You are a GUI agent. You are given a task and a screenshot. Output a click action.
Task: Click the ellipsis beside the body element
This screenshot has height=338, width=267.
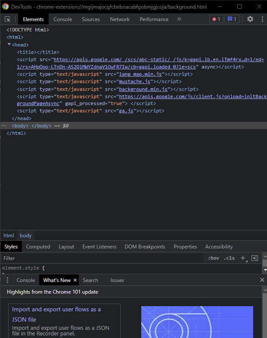point(4,126)
